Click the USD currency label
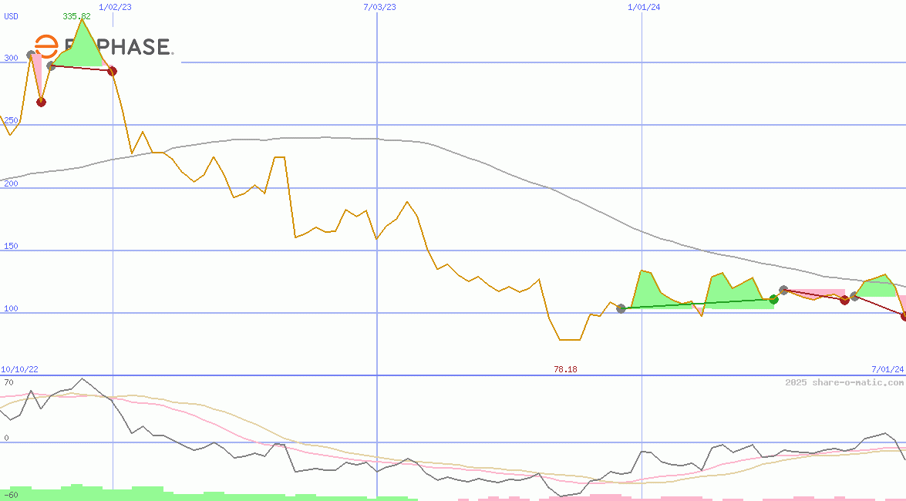The height and width of the screenshot is (501, 906). pos(11,16)
